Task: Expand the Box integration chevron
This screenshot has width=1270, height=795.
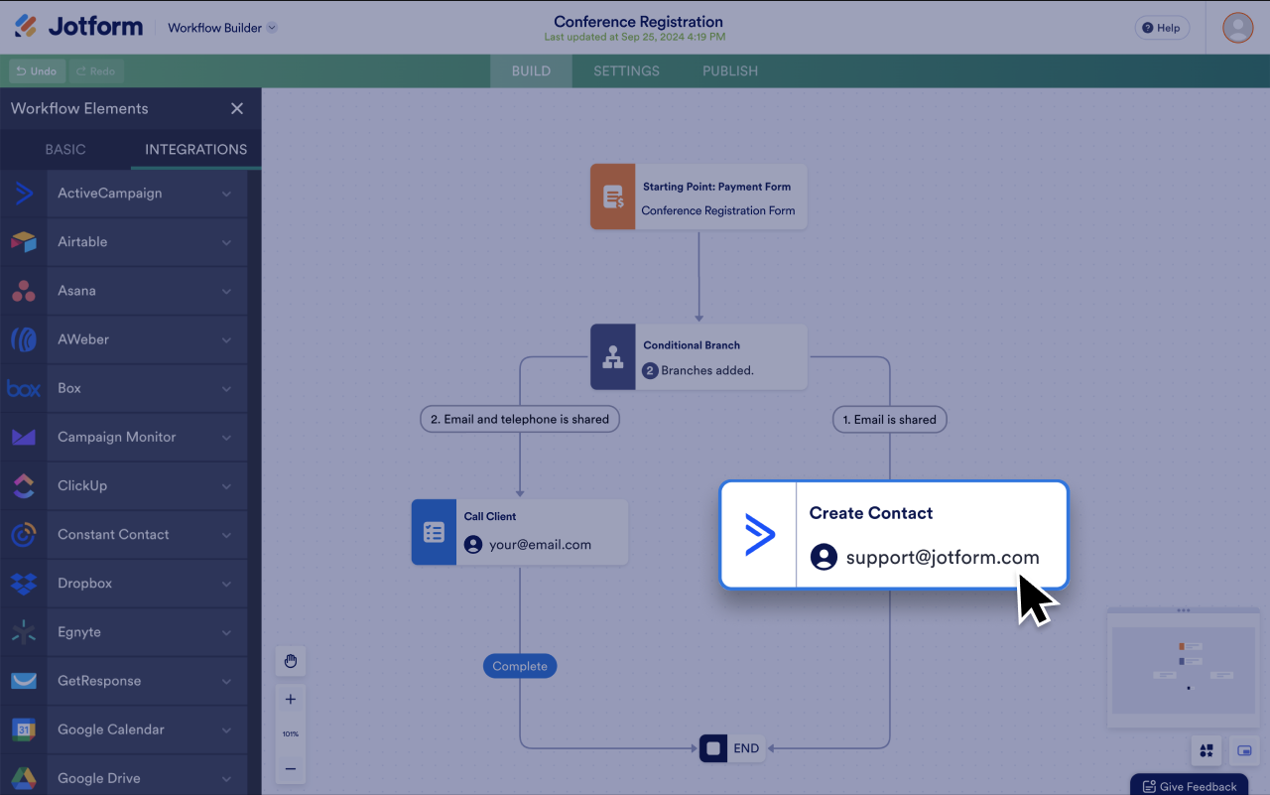Action: pyautogui.click(x=227, y=388)
